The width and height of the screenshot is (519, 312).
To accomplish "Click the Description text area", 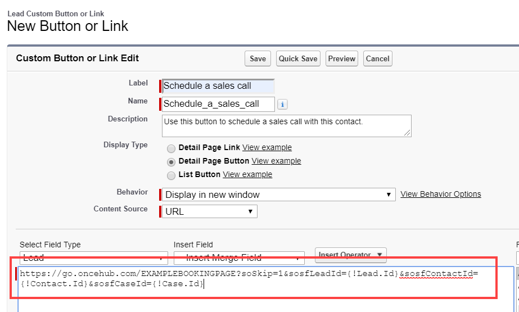I will pyautogui.click(x=286, y=125).
